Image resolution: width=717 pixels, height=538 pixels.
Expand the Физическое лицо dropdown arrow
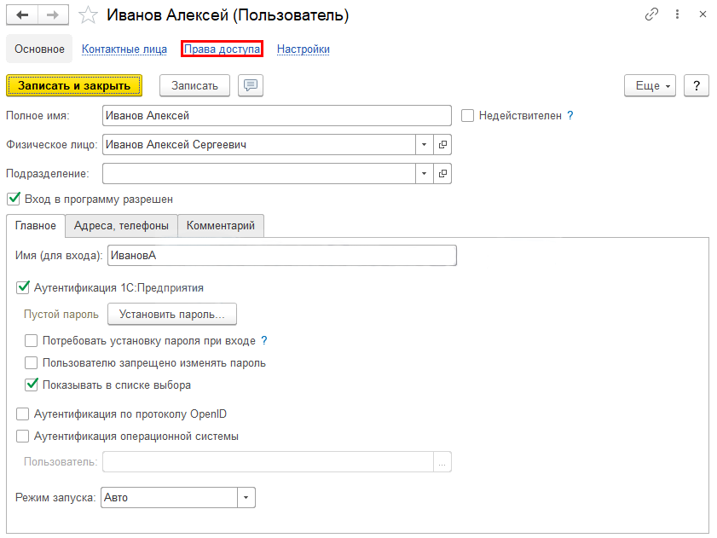coord(424,145)
